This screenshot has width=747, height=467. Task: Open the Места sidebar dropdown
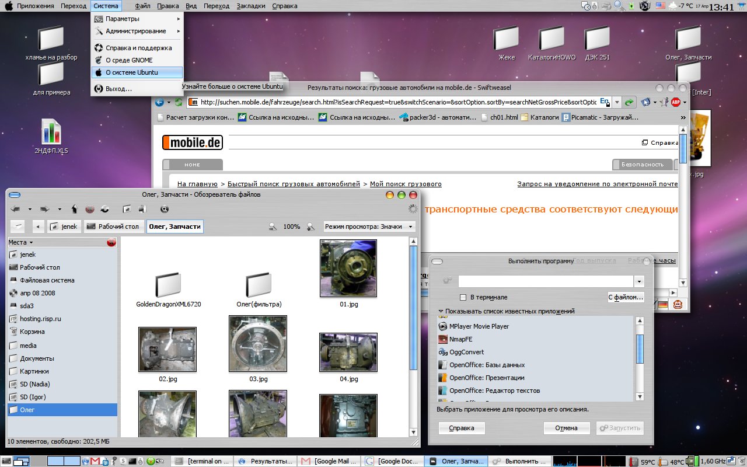point(20,242)
